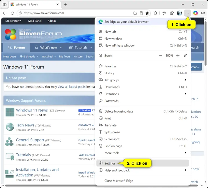Zoom out with the minus button
The height and width of the screenshot is (188, 208).
point(161,55)
